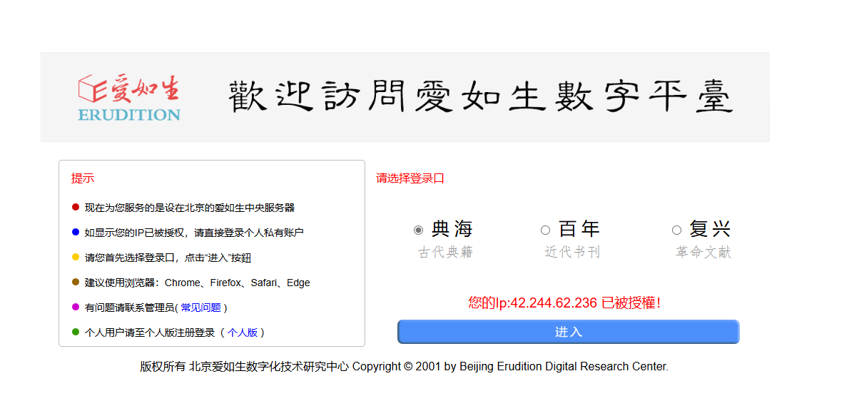Image resolution: width=864 pixels, height=416 pixels.
Task: Click the 典海 label text
Action: (452, 229)
